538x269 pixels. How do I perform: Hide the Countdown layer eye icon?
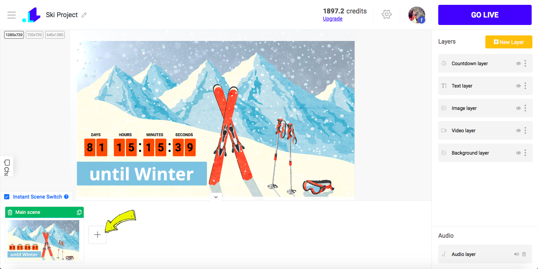(x=519, y=63)
